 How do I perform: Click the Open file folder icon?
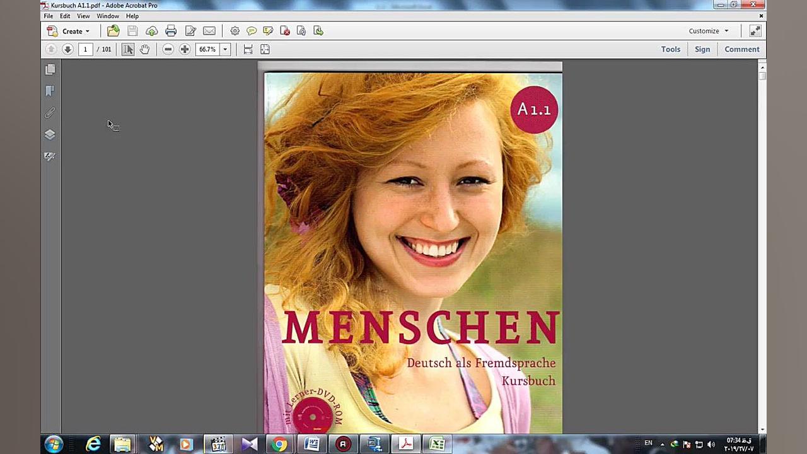coord(113,31)
